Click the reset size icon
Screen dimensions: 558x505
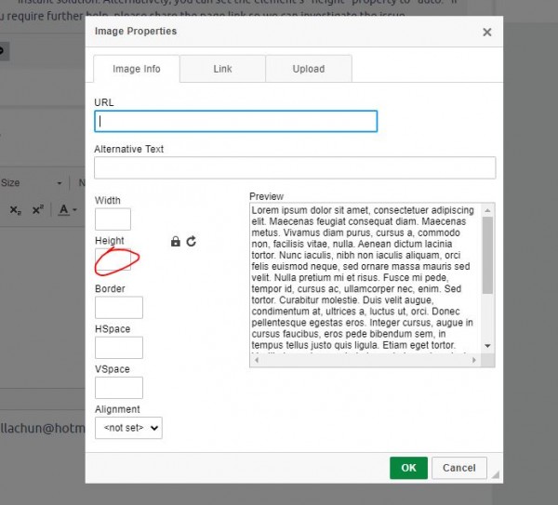[192, 242]
